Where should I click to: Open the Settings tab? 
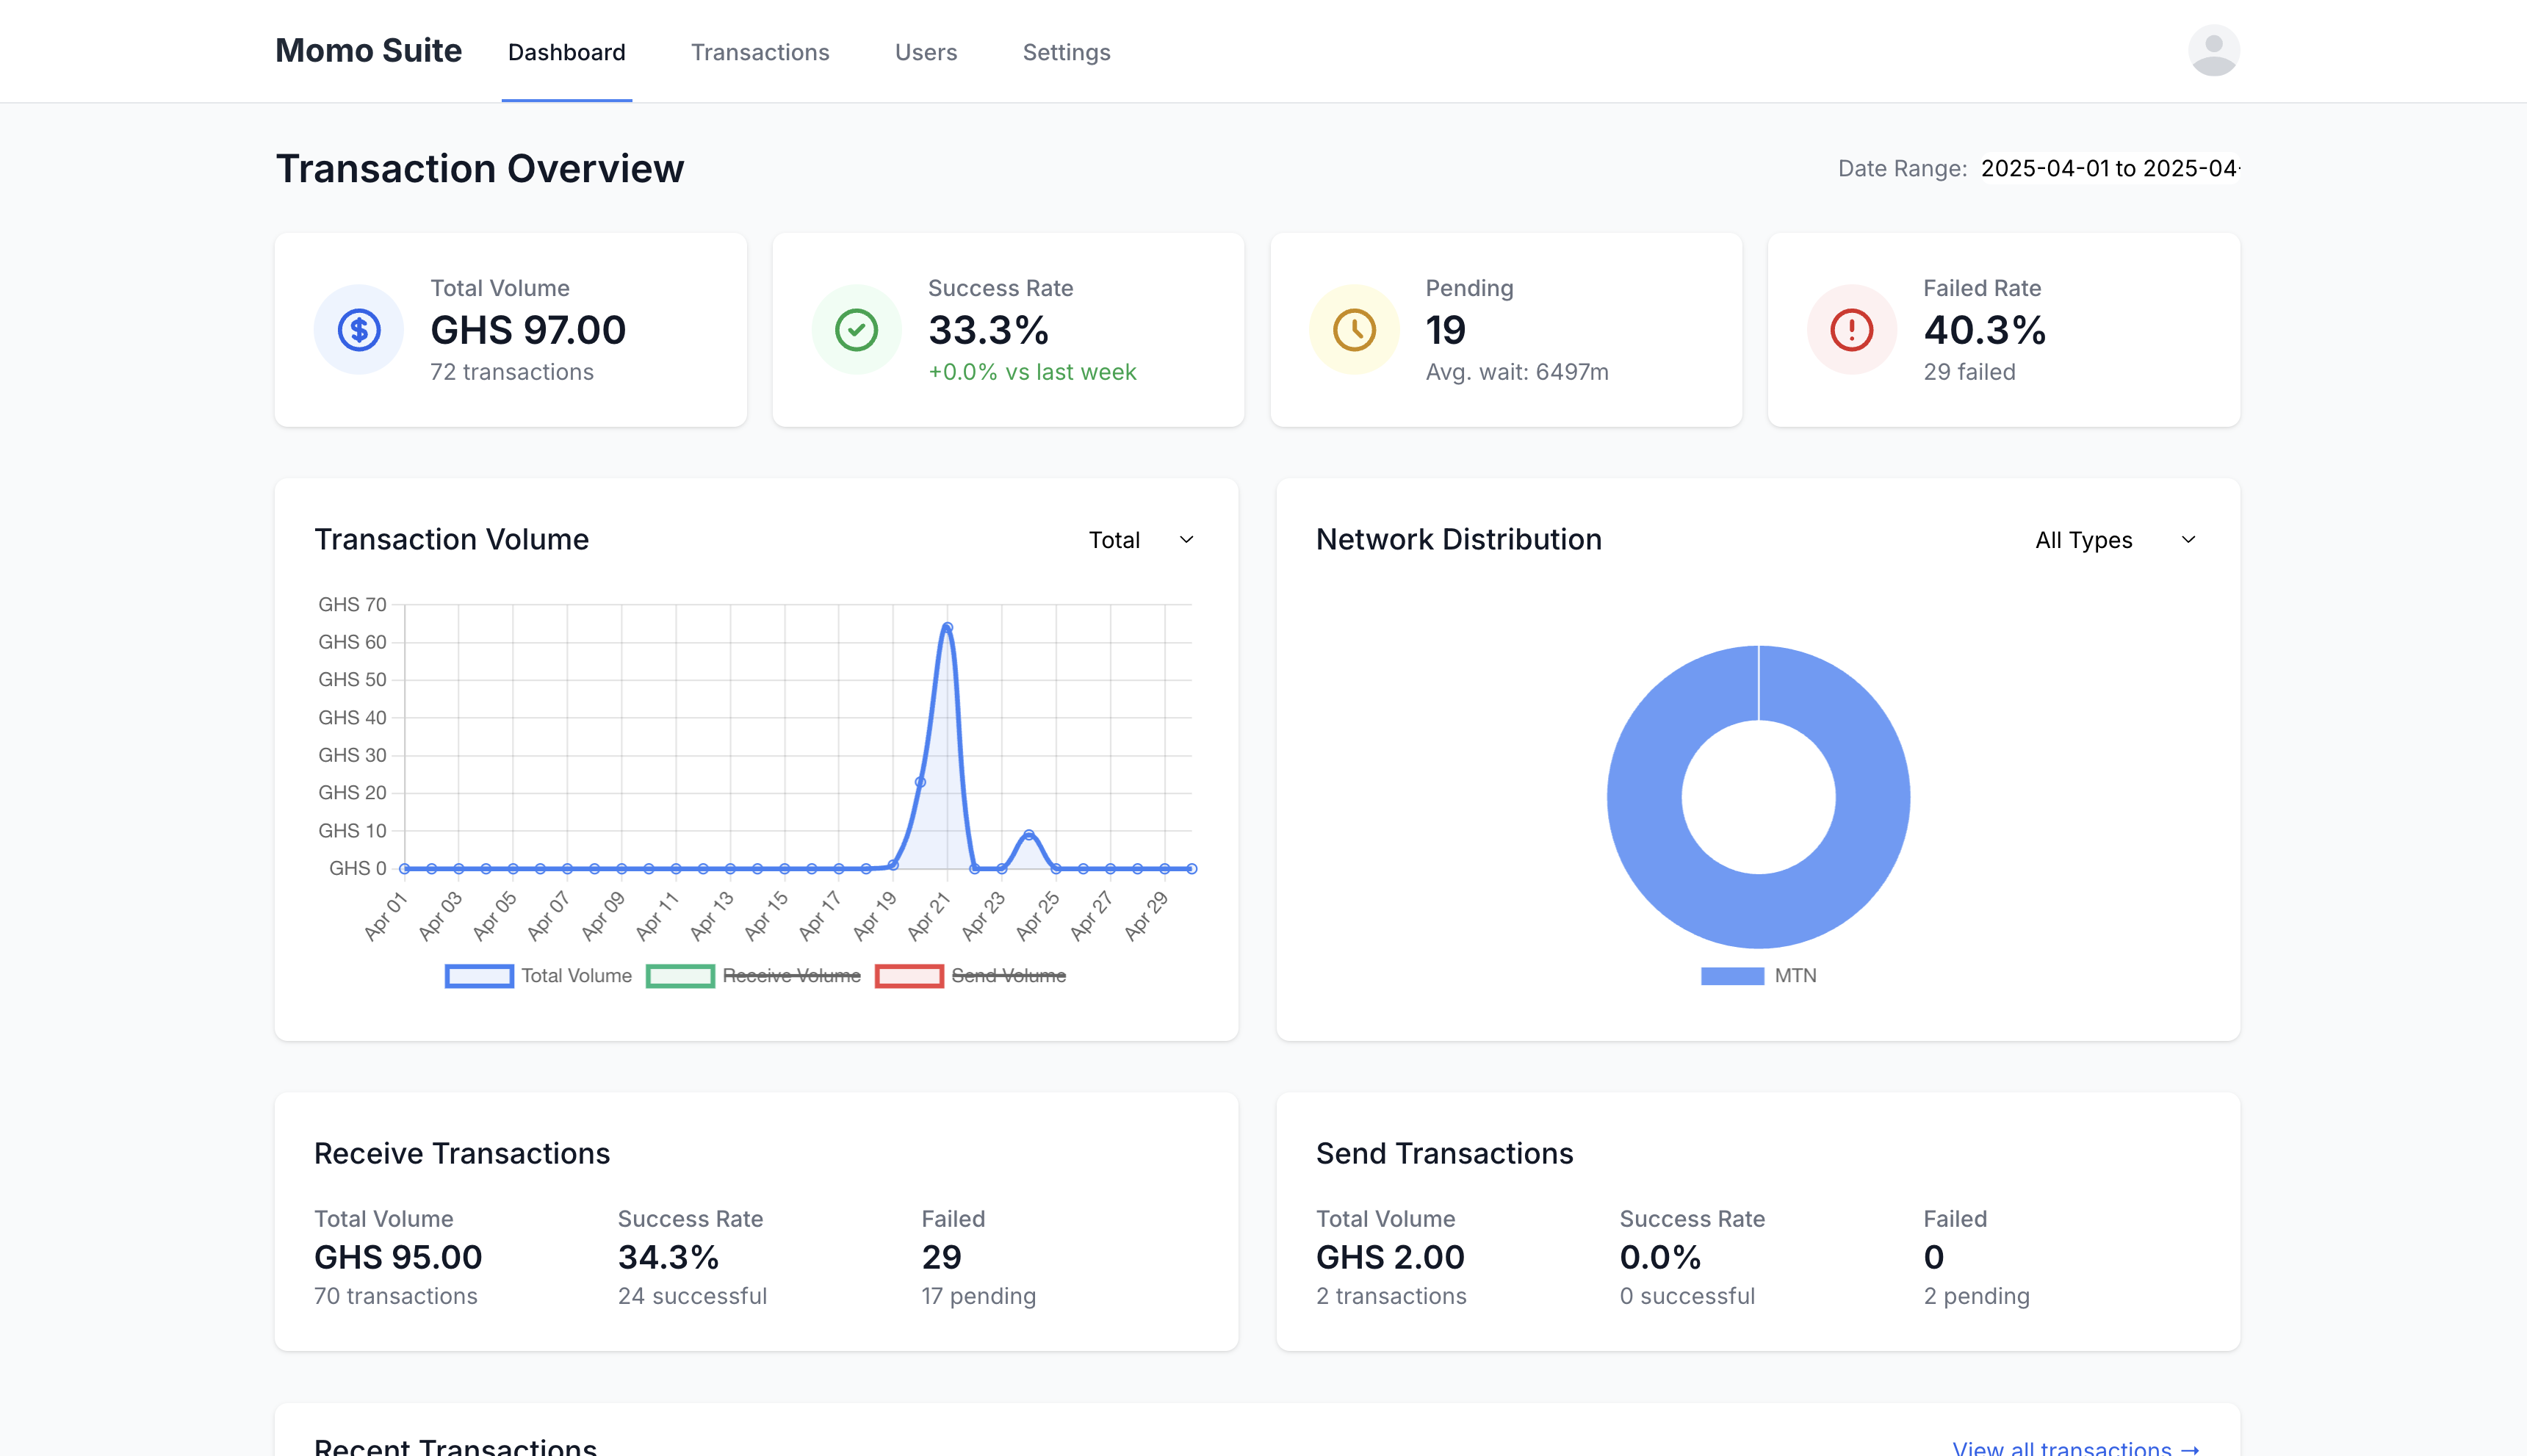coord(1066,52)
